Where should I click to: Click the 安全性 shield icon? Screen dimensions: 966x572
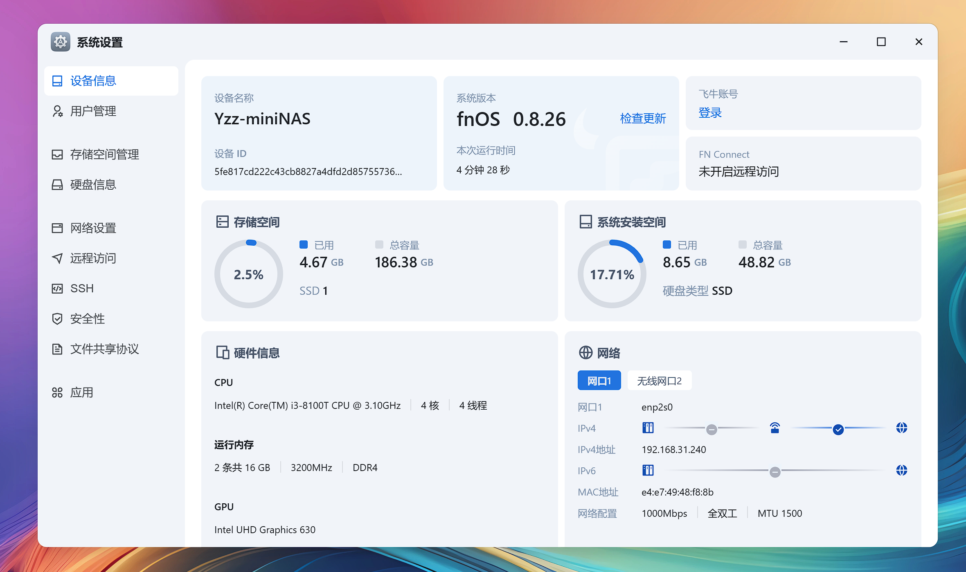click(57, 319)
